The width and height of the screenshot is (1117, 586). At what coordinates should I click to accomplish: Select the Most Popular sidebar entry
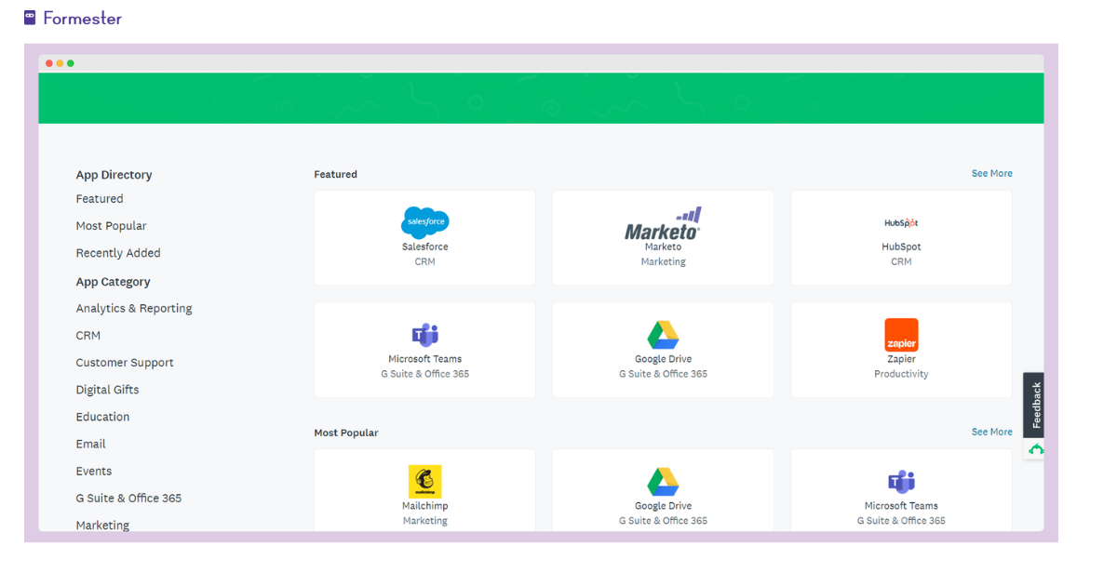pos(111,225)
